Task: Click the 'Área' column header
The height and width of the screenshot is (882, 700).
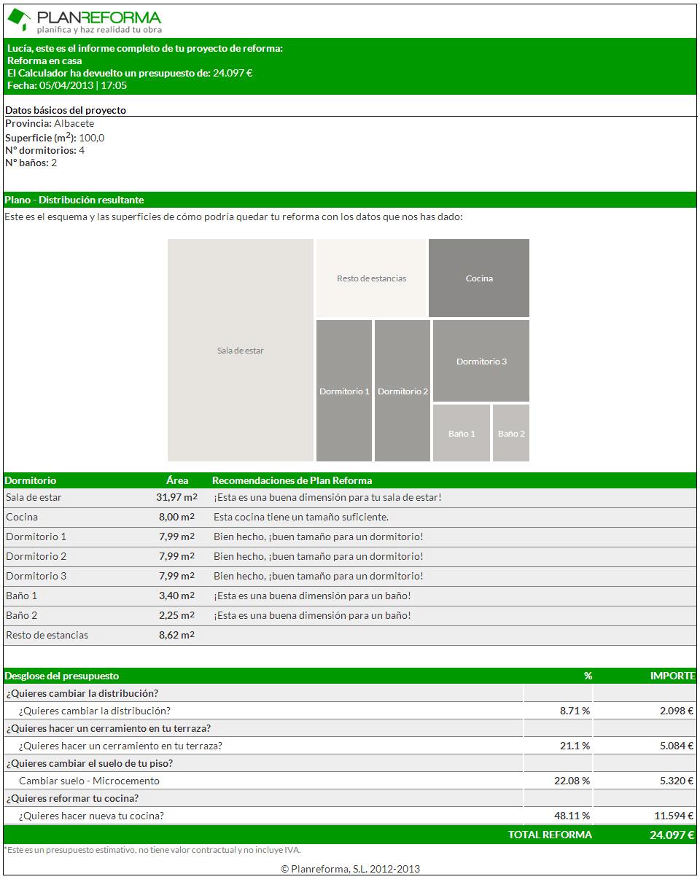Action: pos(177,480)
